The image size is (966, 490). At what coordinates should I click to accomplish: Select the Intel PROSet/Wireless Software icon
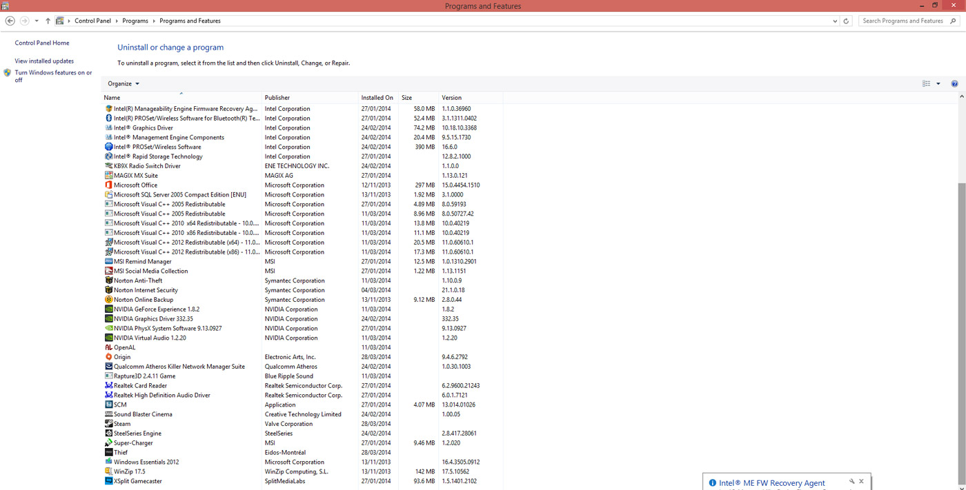pos(108,147)
